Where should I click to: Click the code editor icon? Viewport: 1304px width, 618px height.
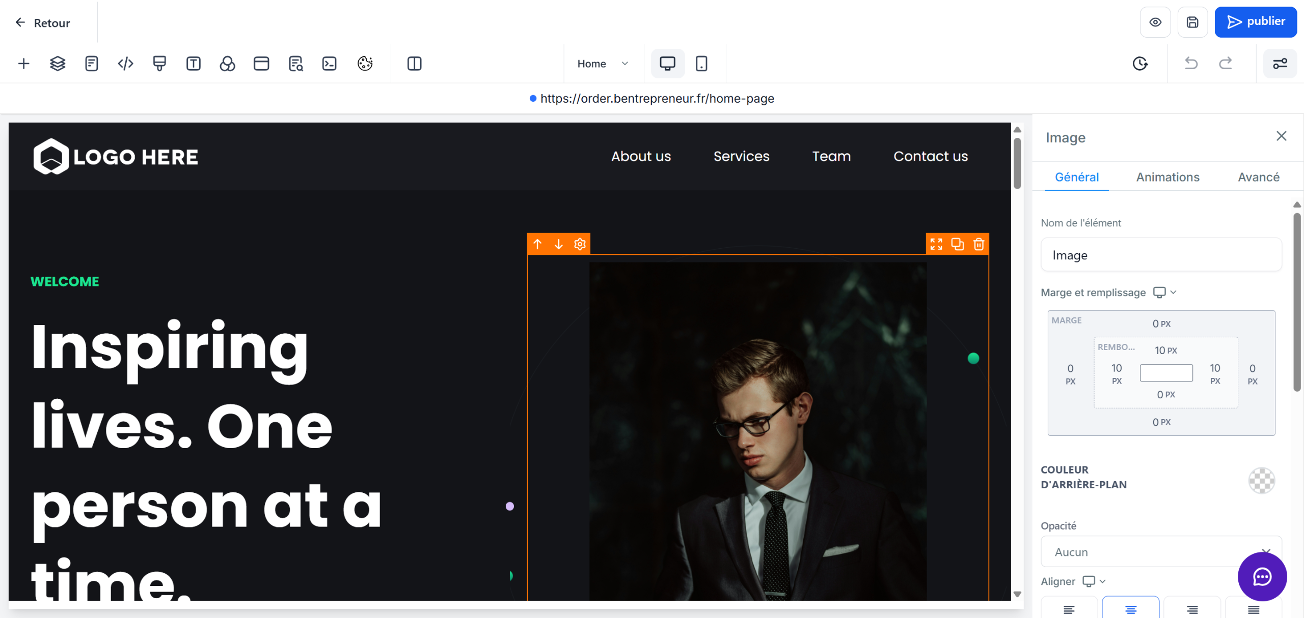pos(125,64)
